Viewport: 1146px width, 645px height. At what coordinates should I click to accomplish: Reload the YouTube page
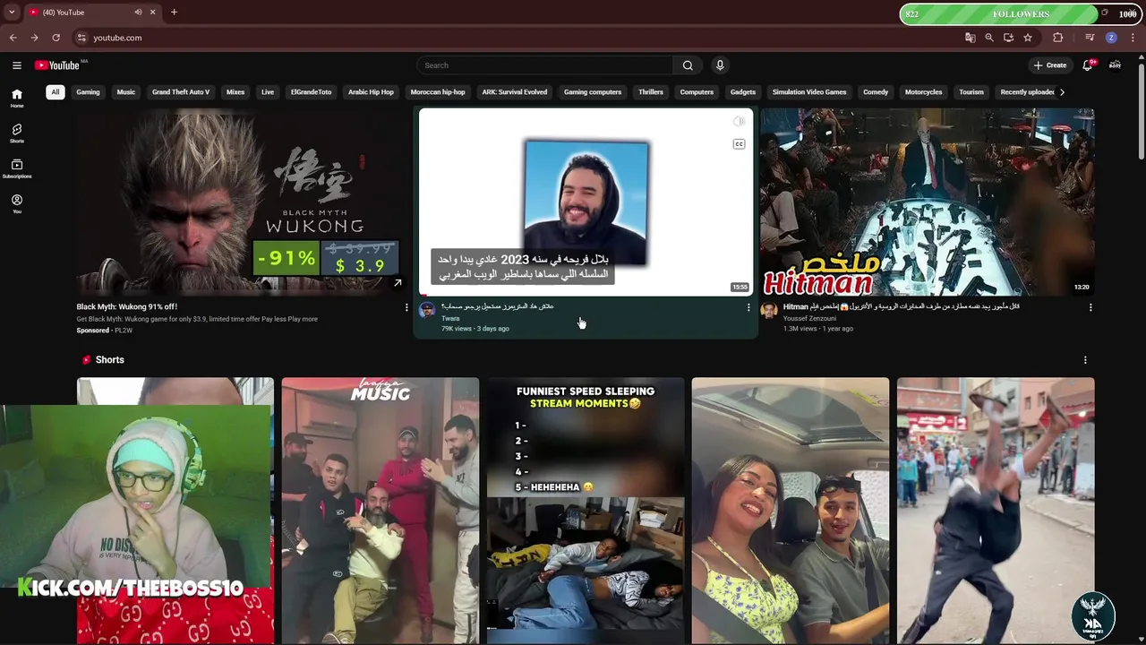click(x=56, y=38)
